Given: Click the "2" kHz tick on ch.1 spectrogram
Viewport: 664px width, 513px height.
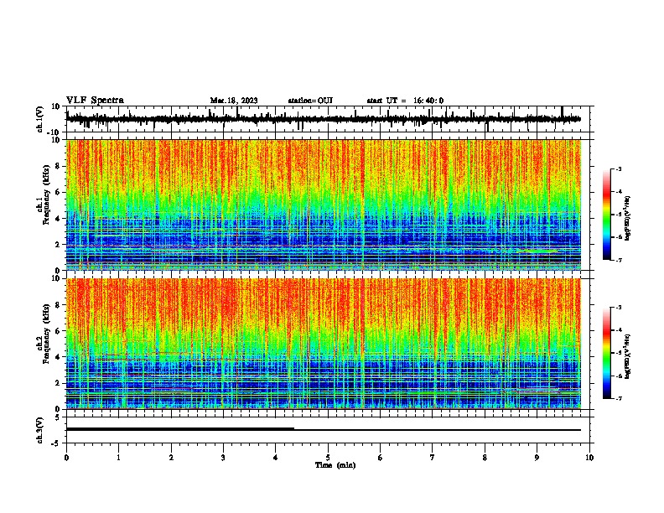Looking at the screenshot, I should pos(58,245).
